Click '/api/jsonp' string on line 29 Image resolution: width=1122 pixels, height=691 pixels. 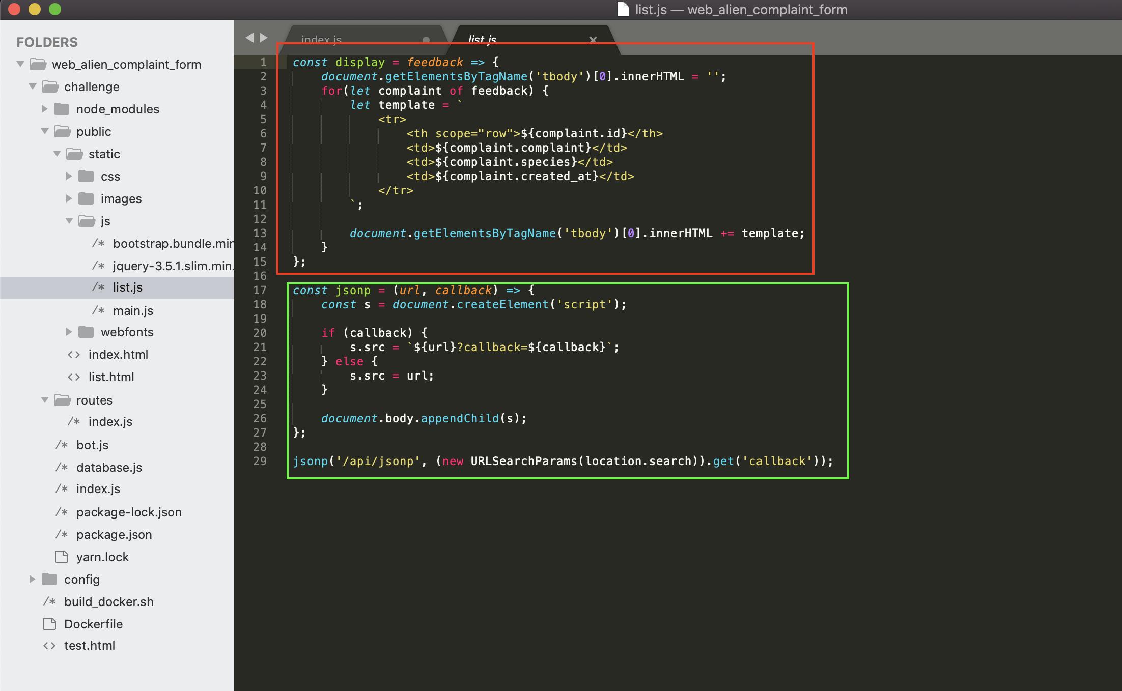378,461
